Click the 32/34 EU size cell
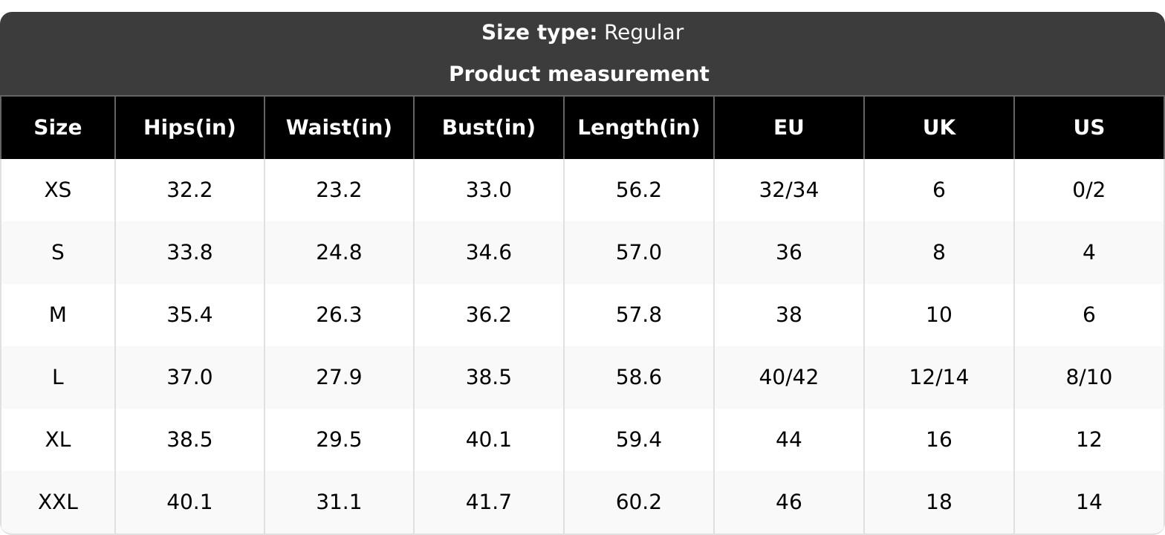1165x535 pixels. (x=789, y=190)
